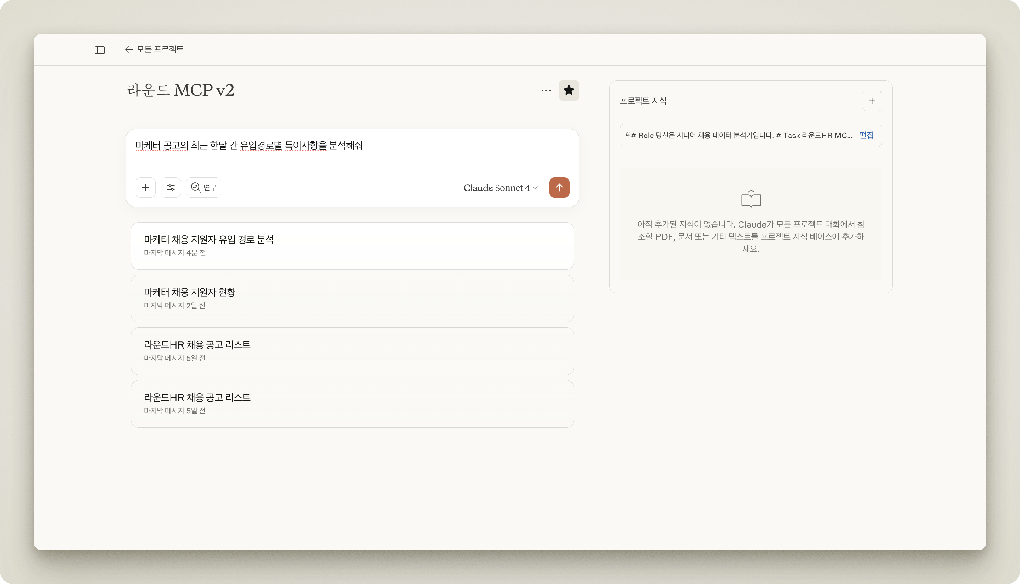This screenshot has width=1020, height=584.
Task: Click 편집 to edit project instructions
Action: click(866, 136)
